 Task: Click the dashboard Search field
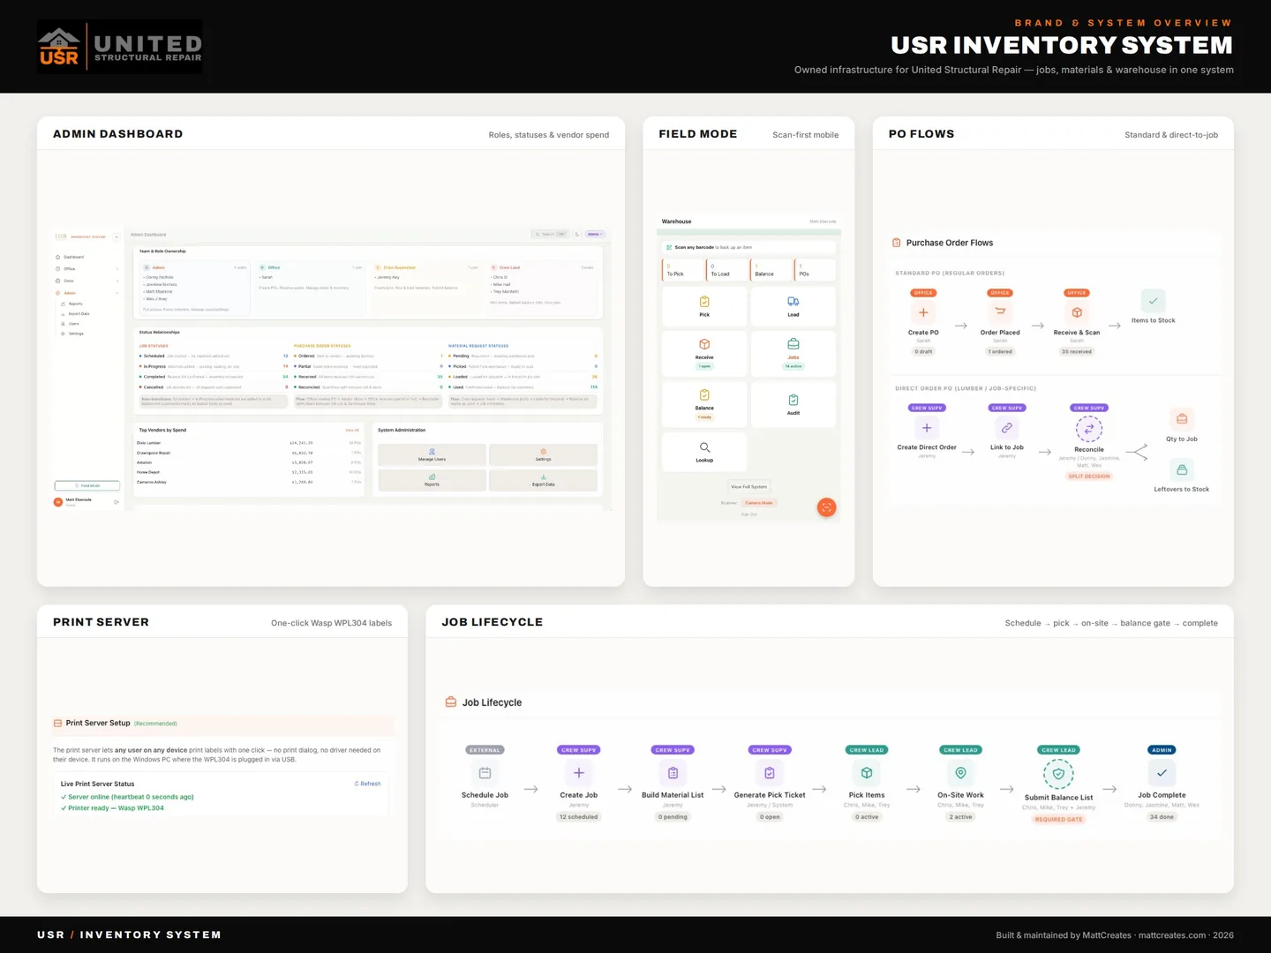550,235
